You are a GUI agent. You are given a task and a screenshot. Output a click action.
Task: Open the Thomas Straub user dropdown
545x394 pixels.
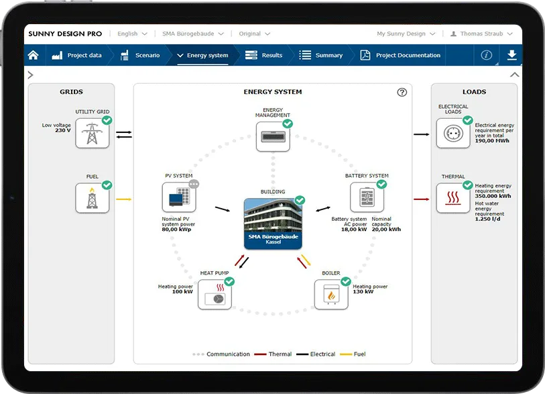pos(481,34)
